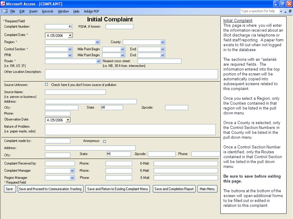293x219 pixels.
Task: Open Mile Point Begin dropdown on PR# row
Action: [123, 55]
